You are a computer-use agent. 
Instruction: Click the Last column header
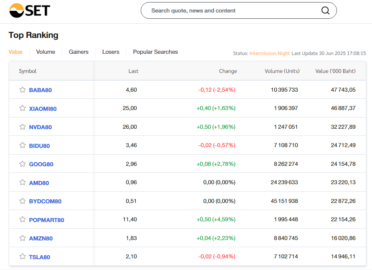click(x=133, y=71)
